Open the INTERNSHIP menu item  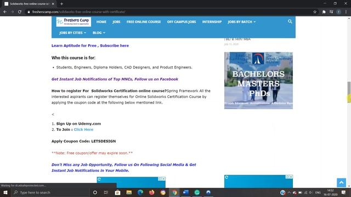point(212,22)
